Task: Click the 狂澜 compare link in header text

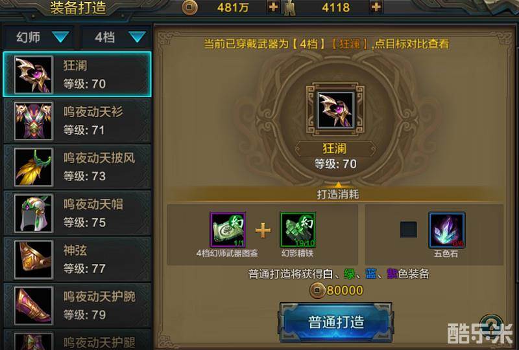Action: [350, 43]
